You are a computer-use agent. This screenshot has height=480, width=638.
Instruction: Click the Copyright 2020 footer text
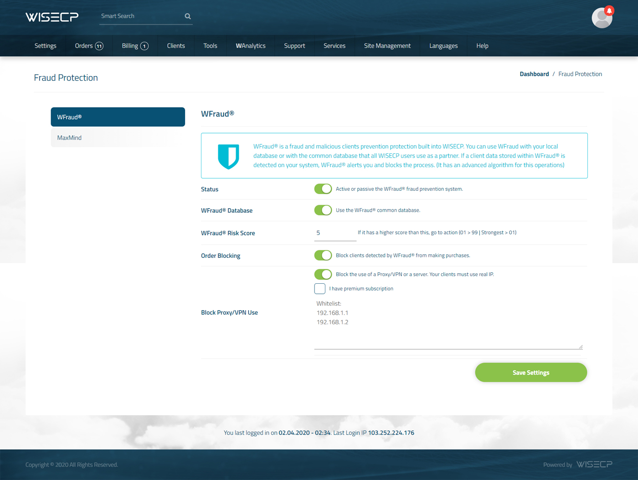pyautogui.click(x=72, y=465)
